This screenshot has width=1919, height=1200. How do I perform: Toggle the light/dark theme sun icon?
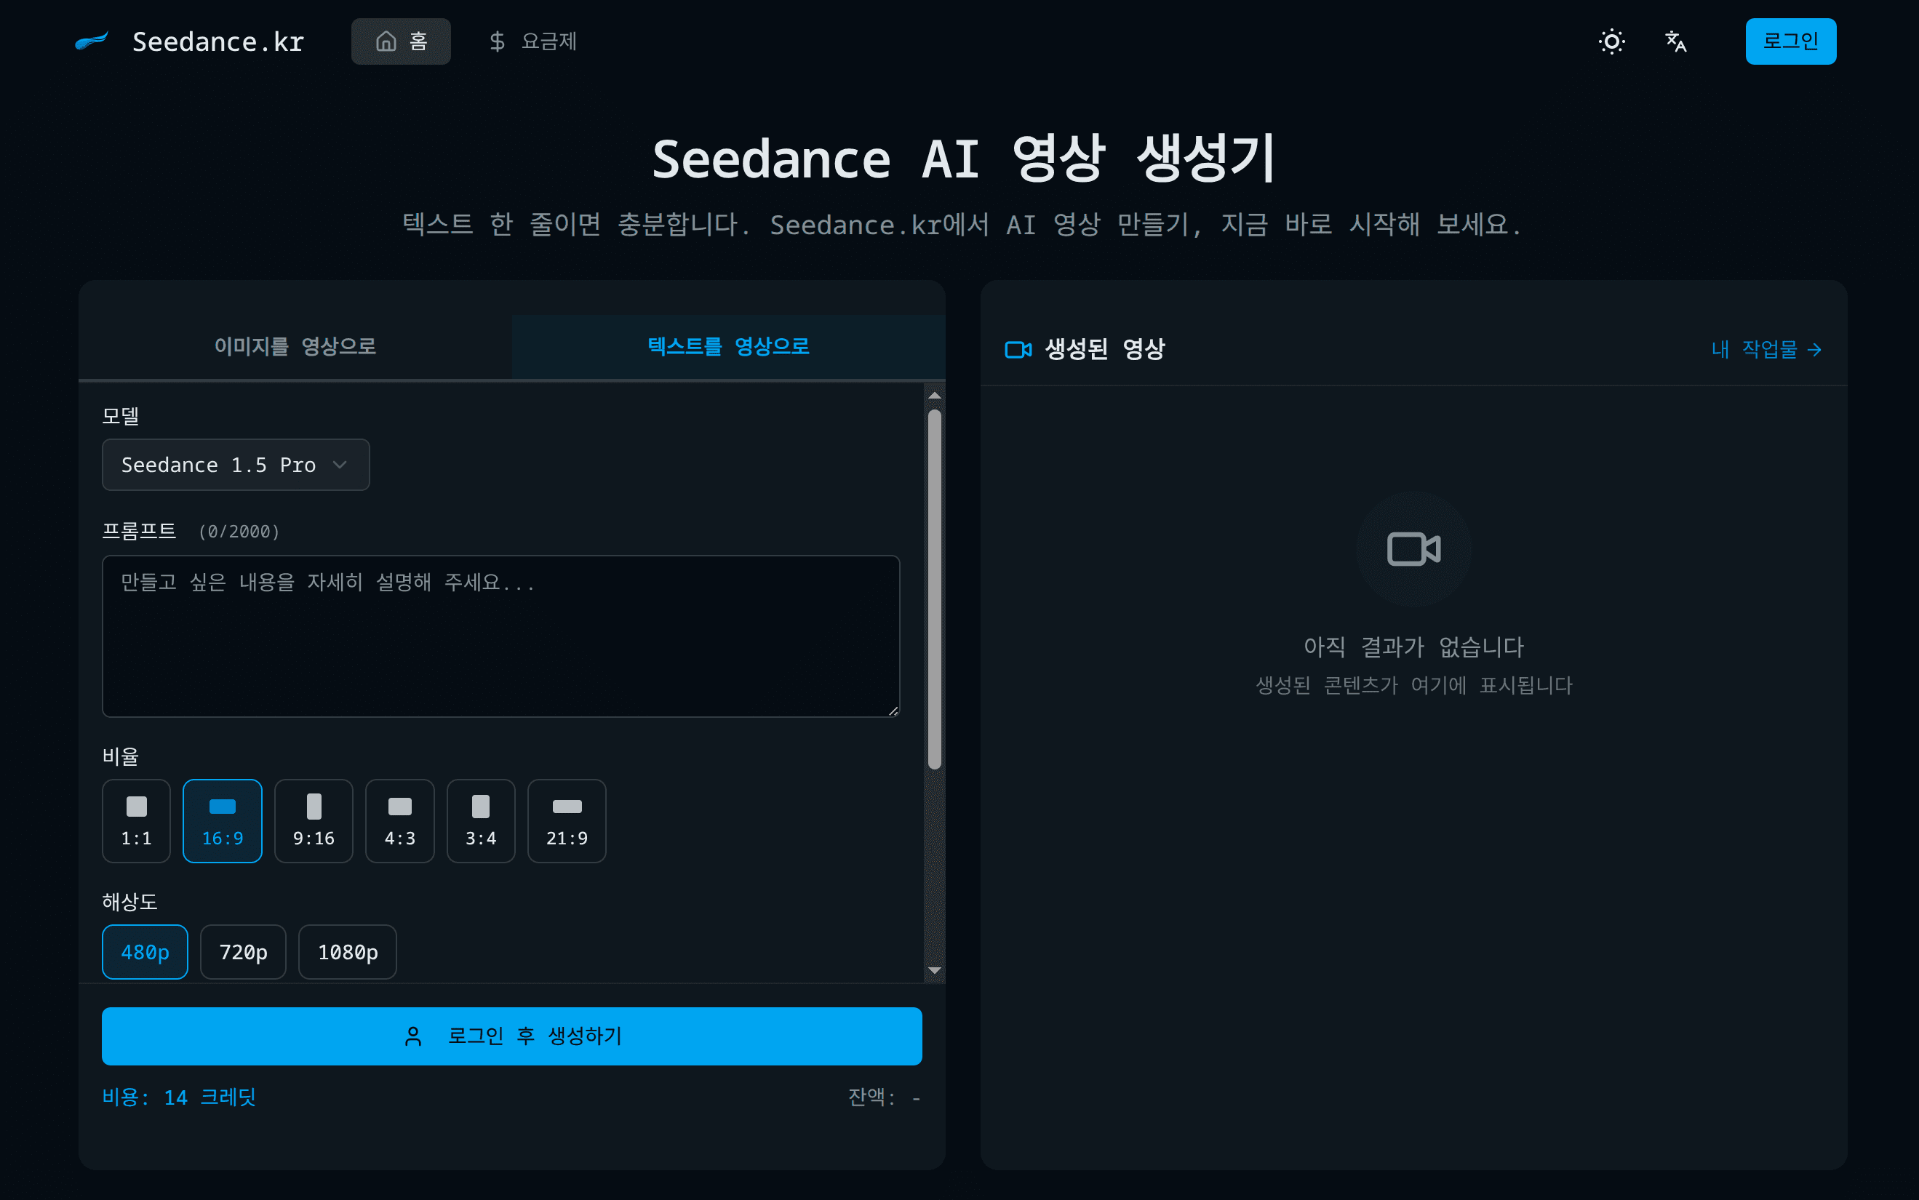coord(1611,41)
